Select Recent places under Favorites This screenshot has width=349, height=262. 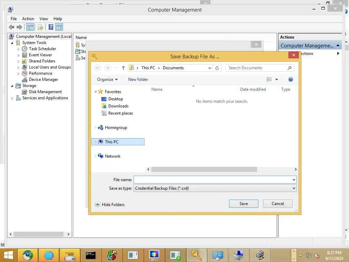120,113
